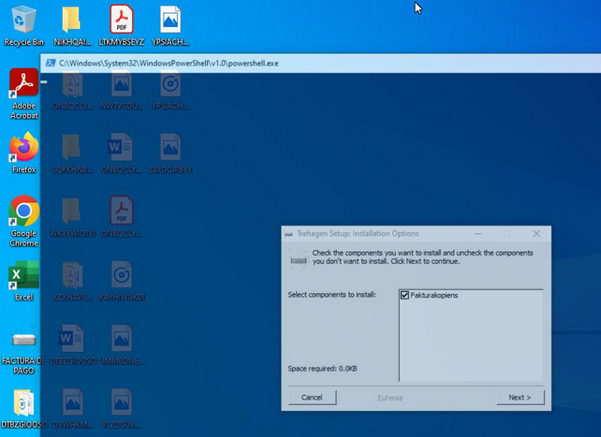Image resolution: width=601 pixels, height=437 pixels.
Task: Minimize the Trehagen Setup dialog
Action: coord(478,233)
